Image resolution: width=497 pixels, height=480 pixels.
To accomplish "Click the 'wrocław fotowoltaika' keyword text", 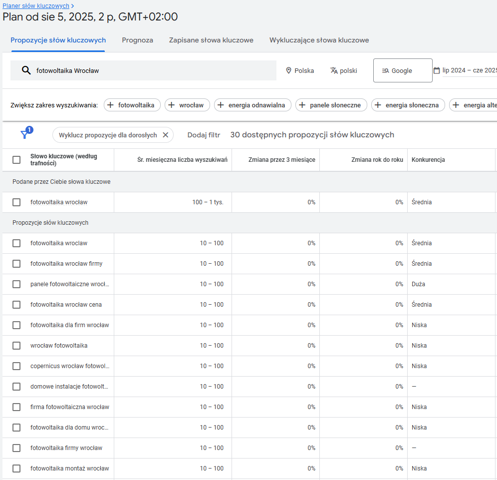I will [59, 346].
